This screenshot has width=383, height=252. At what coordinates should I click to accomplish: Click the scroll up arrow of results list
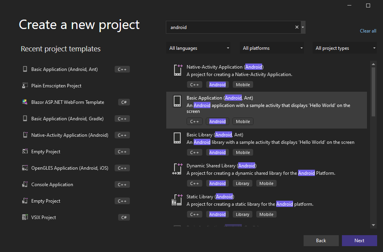pos(373,64)
